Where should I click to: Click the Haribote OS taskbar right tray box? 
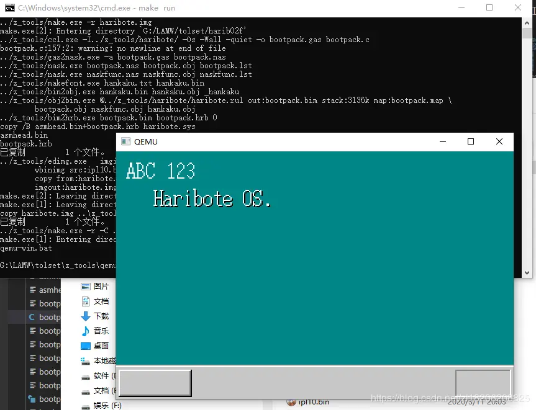pos(483,383)
